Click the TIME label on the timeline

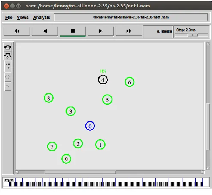click(9, 180)
